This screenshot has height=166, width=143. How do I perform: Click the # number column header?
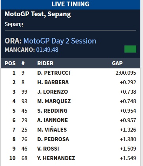23,63
